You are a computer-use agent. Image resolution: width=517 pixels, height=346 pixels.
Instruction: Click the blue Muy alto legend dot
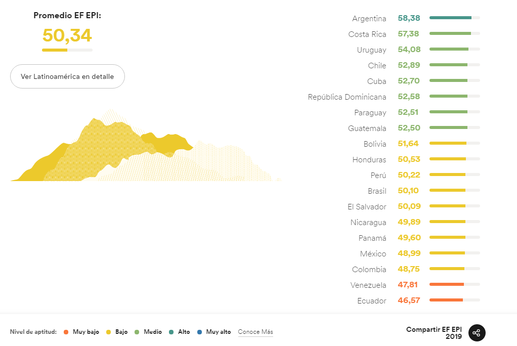click(x=200, y=332)
